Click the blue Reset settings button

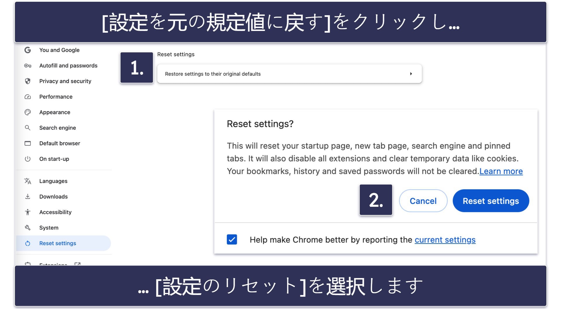coord(491,201)
